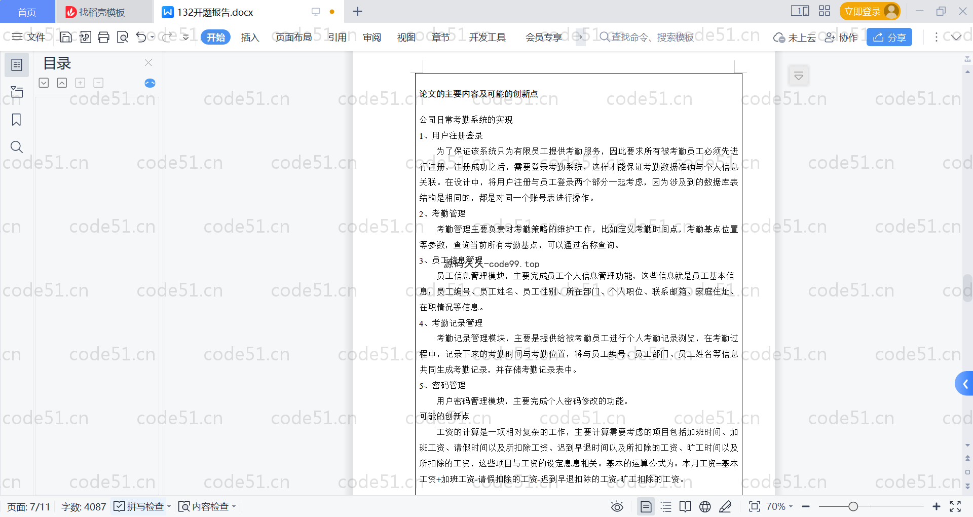Open the tab grid overview icon

(x=825, y=11)
